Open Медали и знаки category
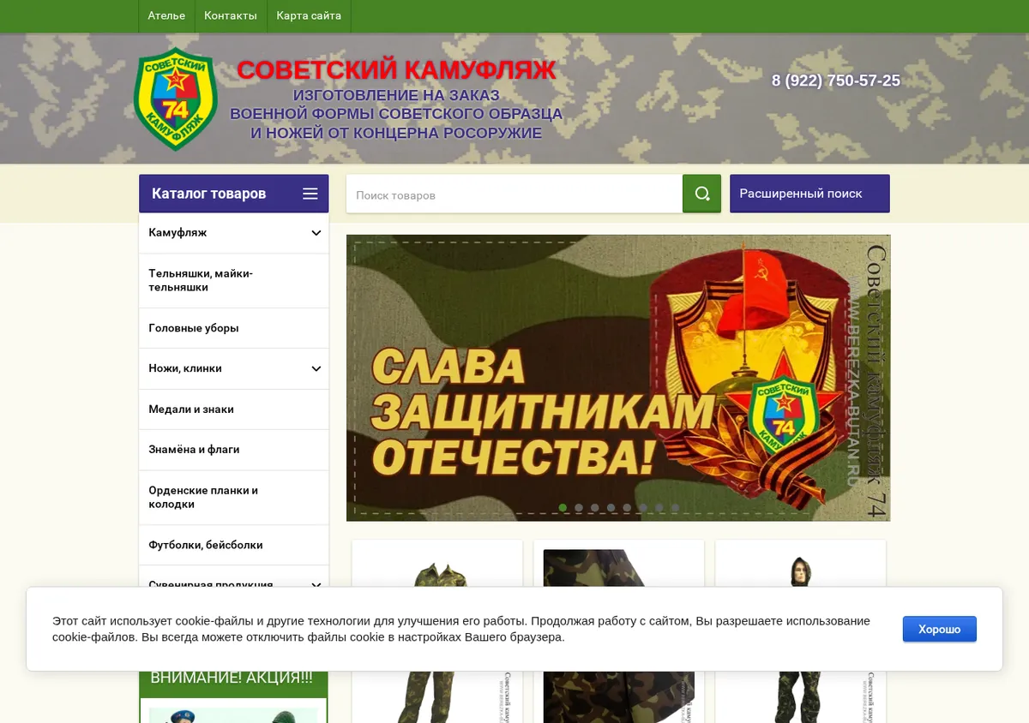 point(234,409)
